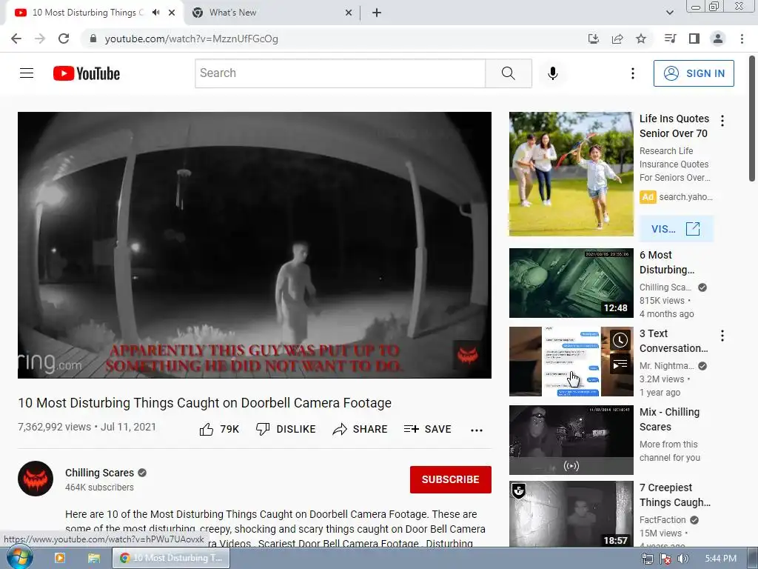Go to the YouTube home logo
Viewport: 758px width, 569px height.
click(87, 73)
